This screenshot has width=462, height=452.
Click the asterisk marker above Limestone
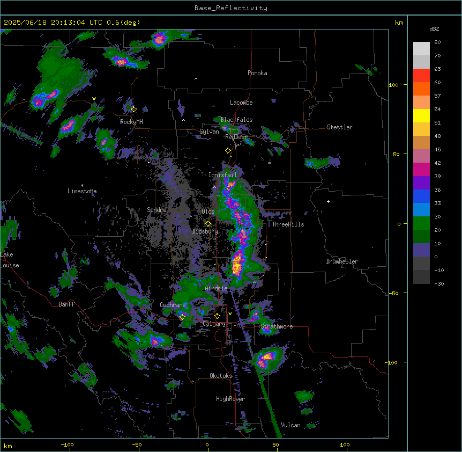[x=82, y=186]
